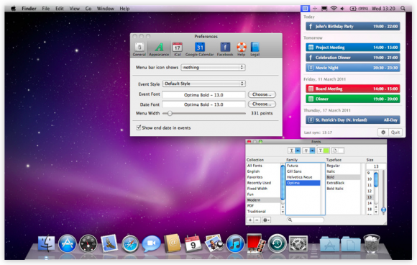
Task: Click the document color swatch in Fonts
Action: click(x=338, y=151)
